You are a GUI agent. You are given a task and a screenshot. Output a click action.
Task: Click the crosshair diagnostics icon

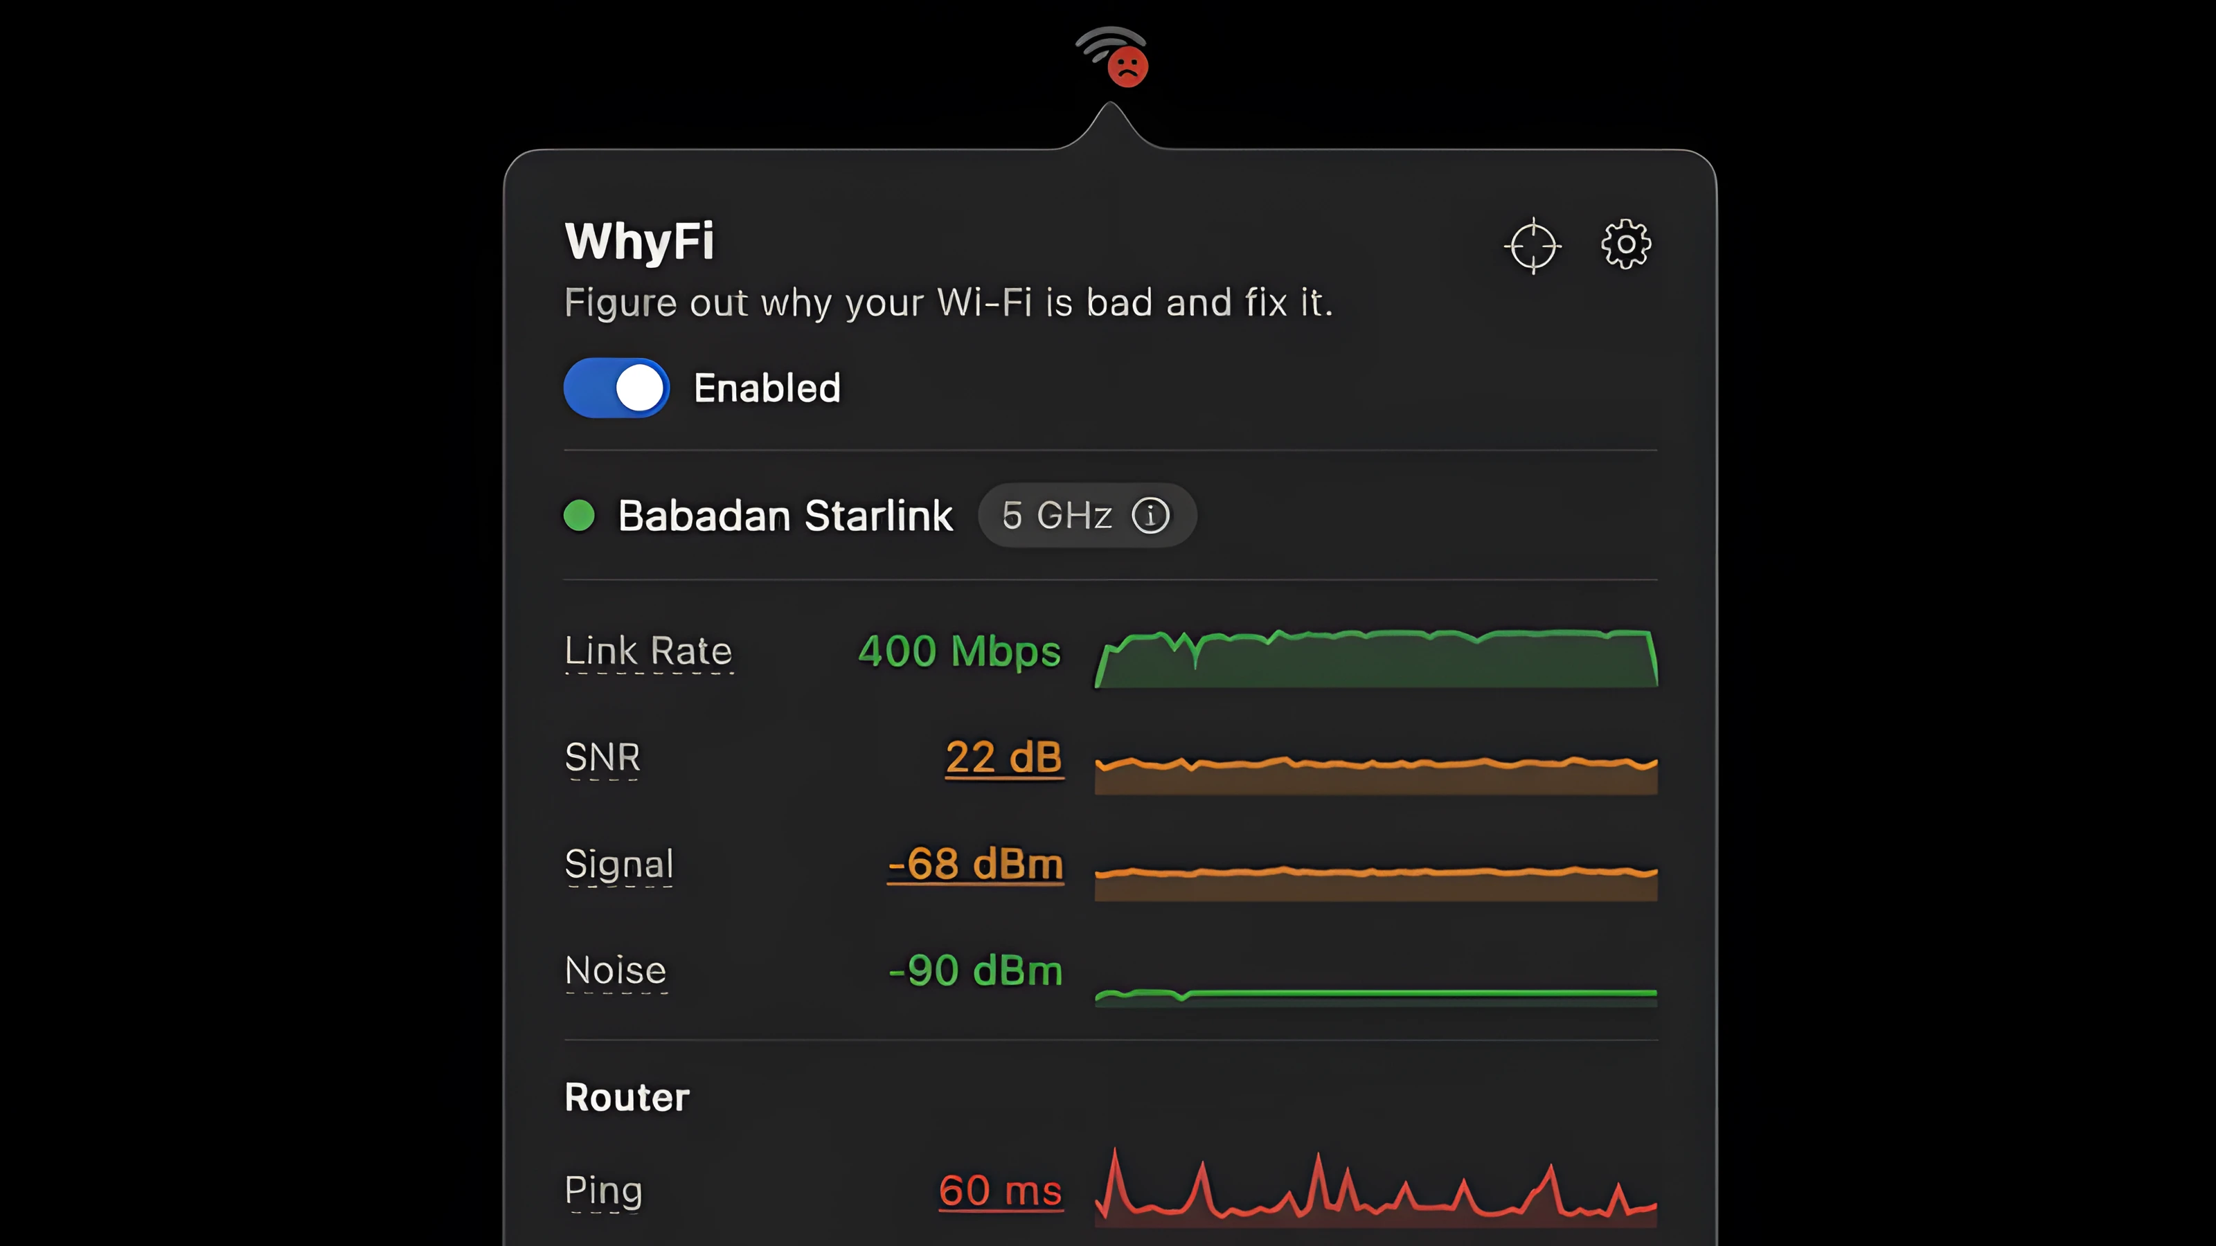1533,247
